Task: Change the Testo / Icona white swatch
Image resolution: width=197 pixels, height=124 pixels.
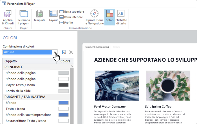Action: coord(63,109)
